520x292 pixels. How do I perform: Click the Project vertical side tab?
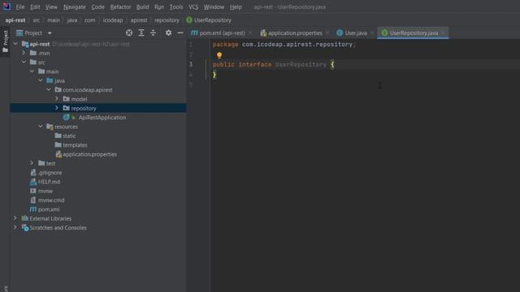[5, 41]
